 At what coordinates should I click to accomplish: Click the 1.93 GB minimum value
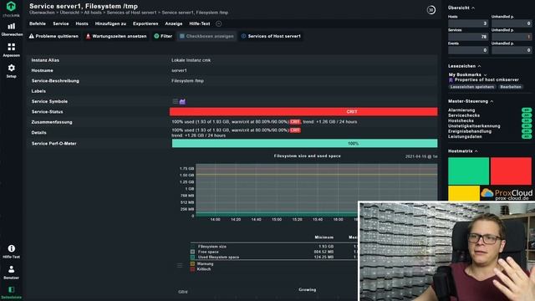326,247
